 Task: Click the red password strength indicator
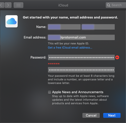point(54,64)
